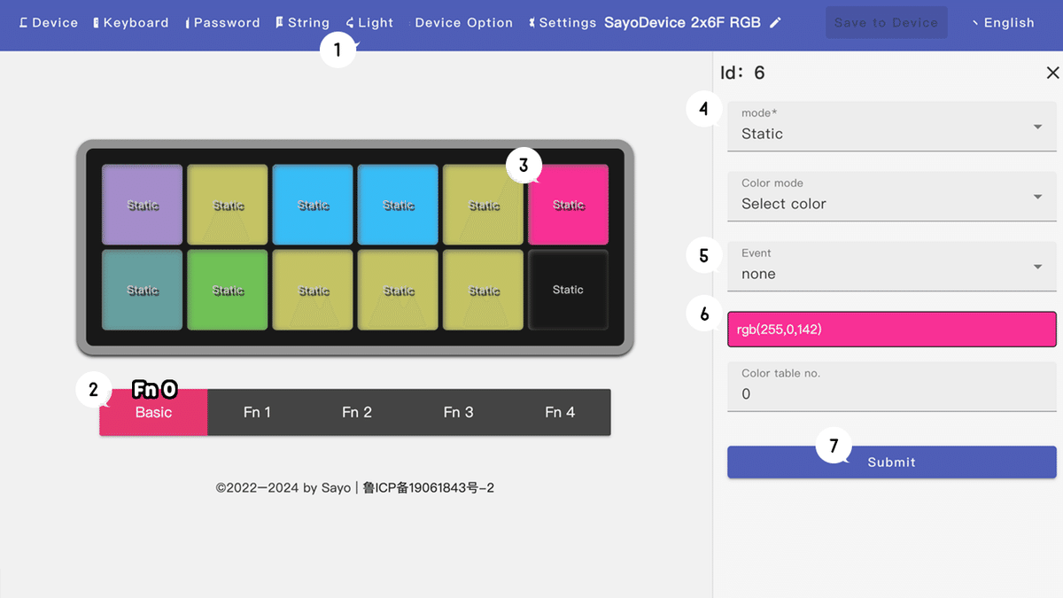Viewport: 1063px width, 598px height.
Task: Click the pink rgb(255,0,142) color field
Action: [x=891, y=330]
